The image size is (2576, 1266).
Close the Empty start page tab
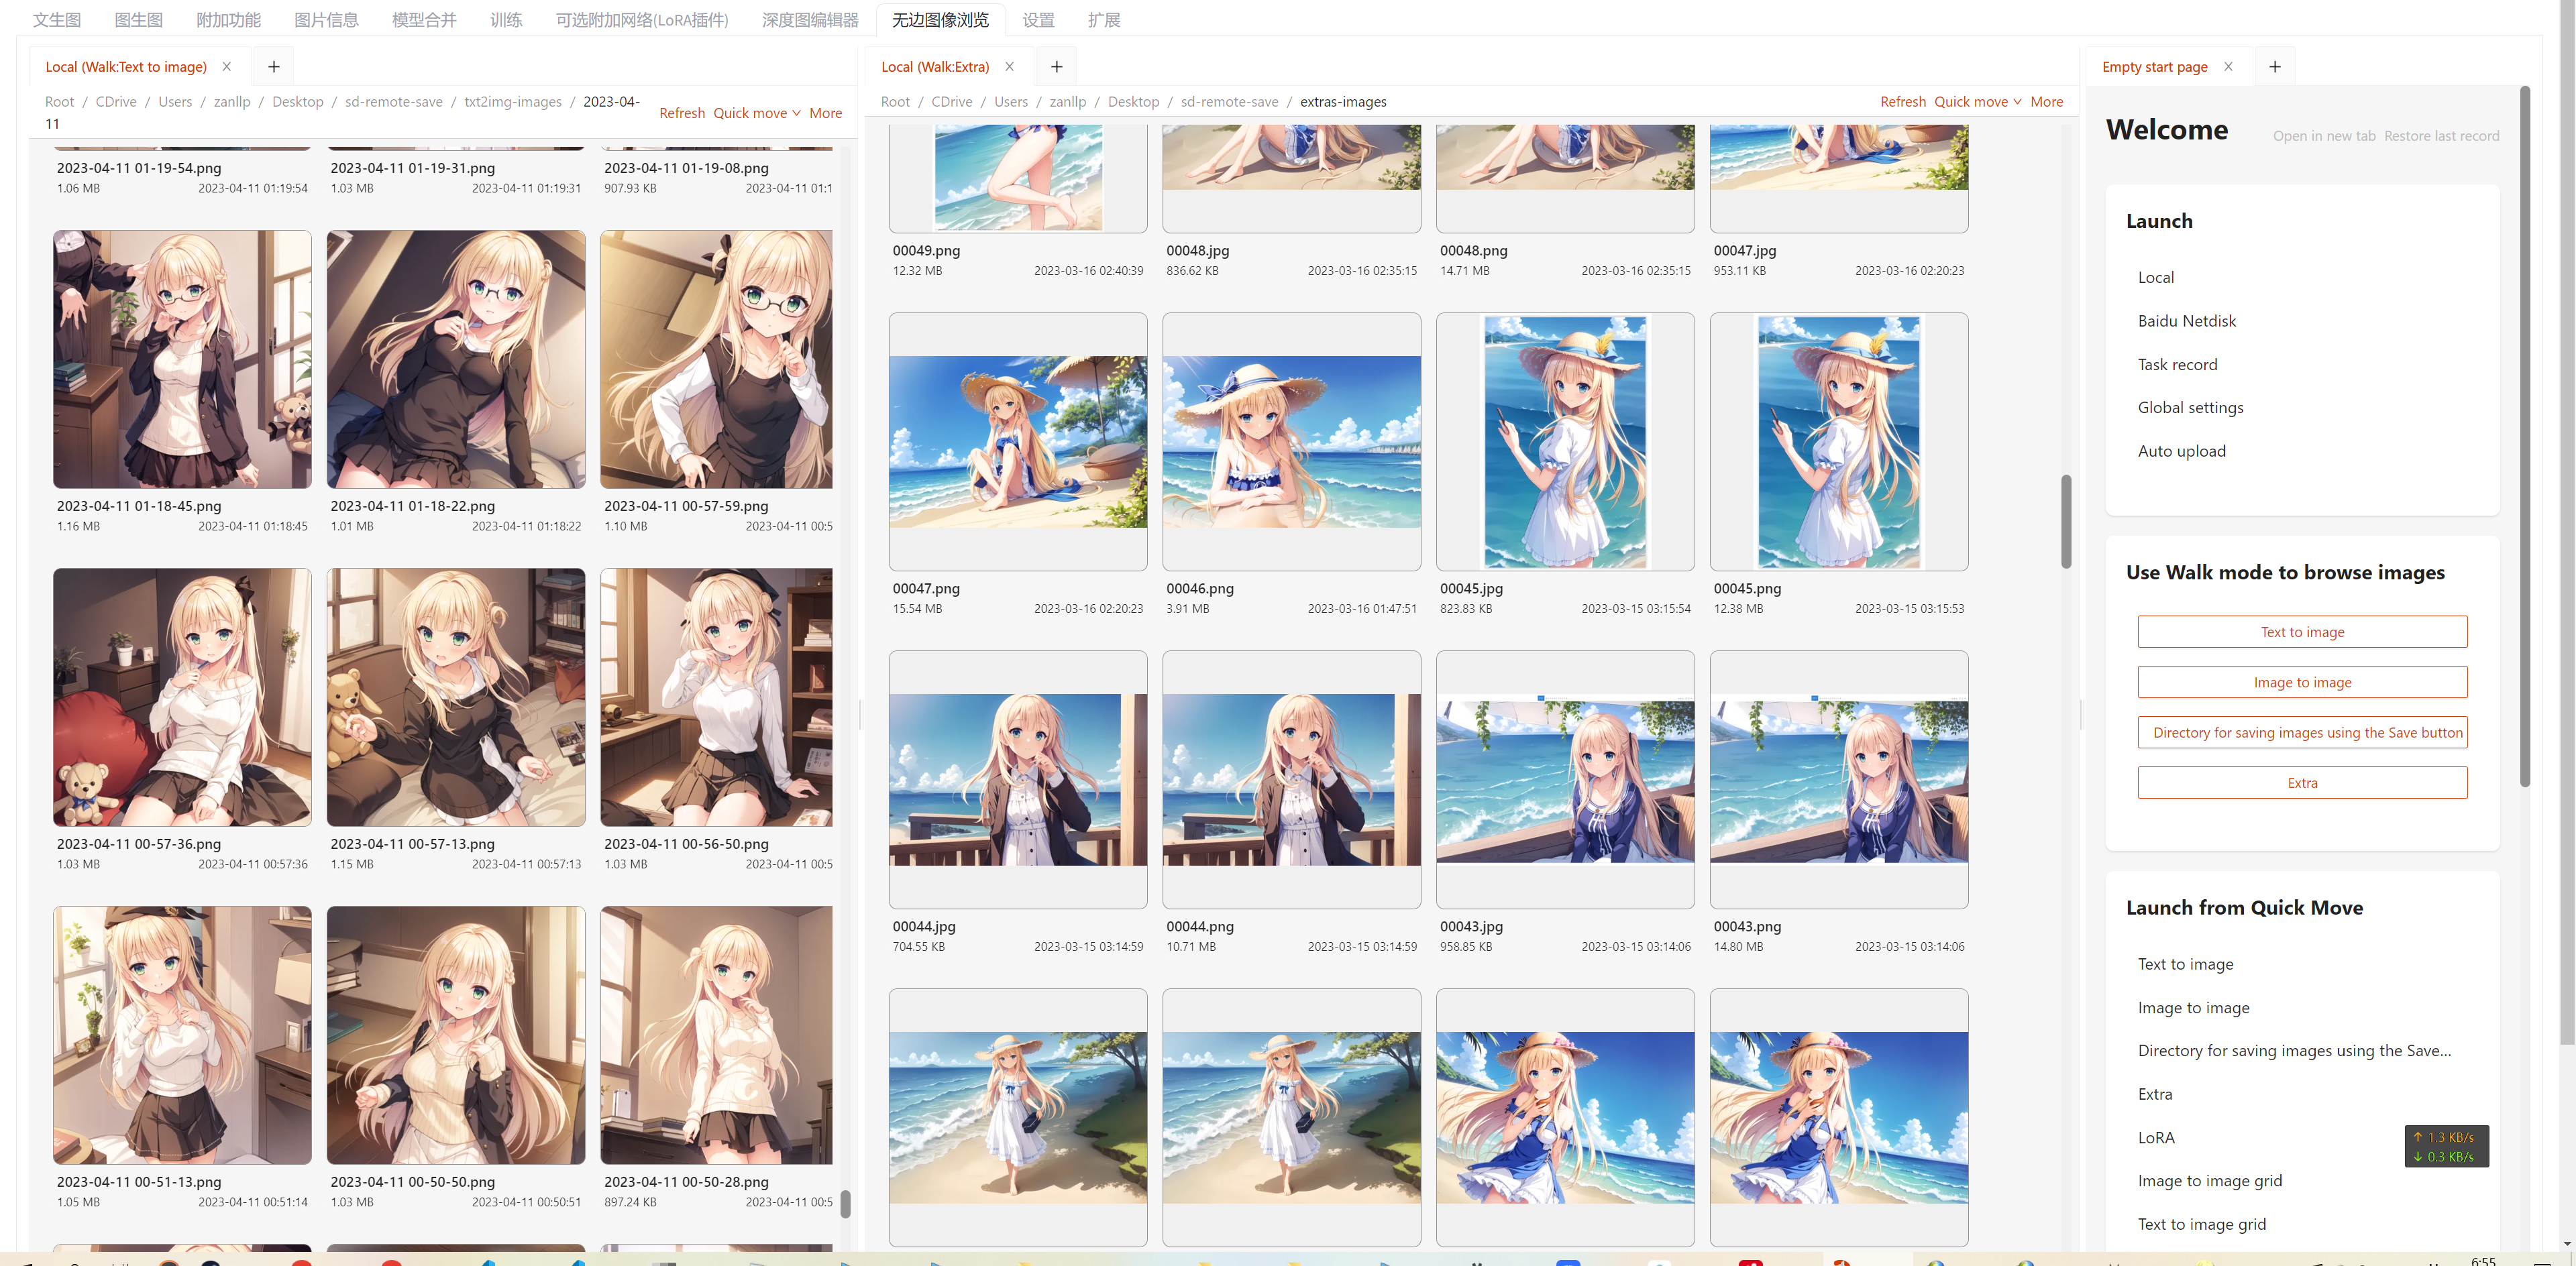point(2228,67)
